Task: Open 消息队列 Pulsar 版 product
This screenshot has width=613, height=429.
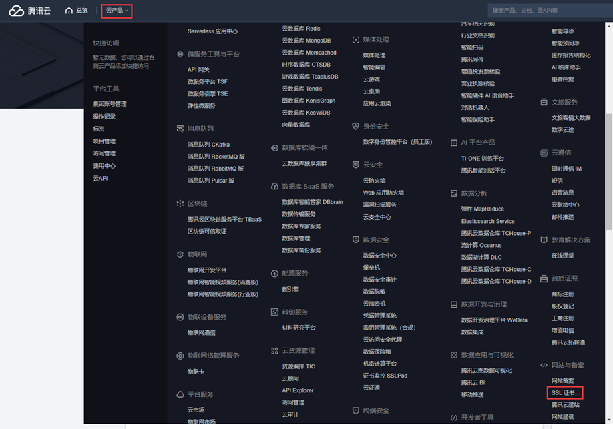Action: click(211, 181)
